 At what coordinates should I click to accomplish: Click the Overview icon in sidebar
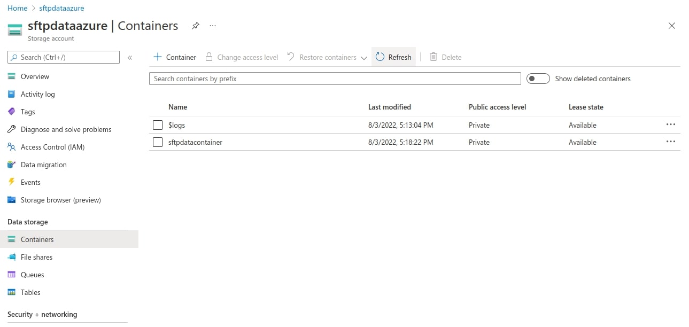(12, 76)
